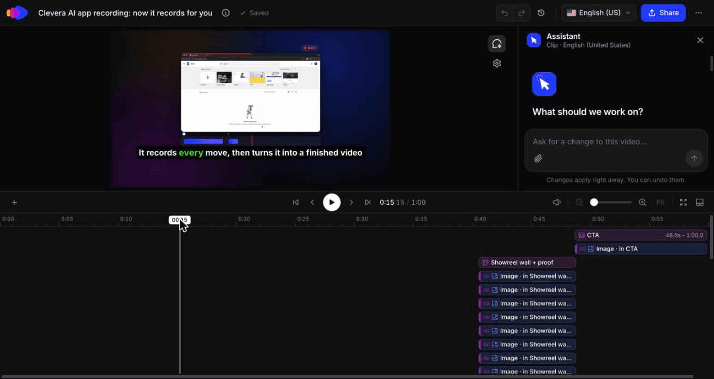
Task: Add a track with the plus icon
Action: (x=15, y=202)
